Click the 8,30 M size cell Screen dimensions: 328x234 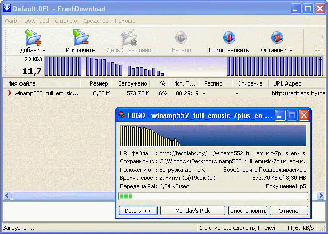[x=102, y=93]
